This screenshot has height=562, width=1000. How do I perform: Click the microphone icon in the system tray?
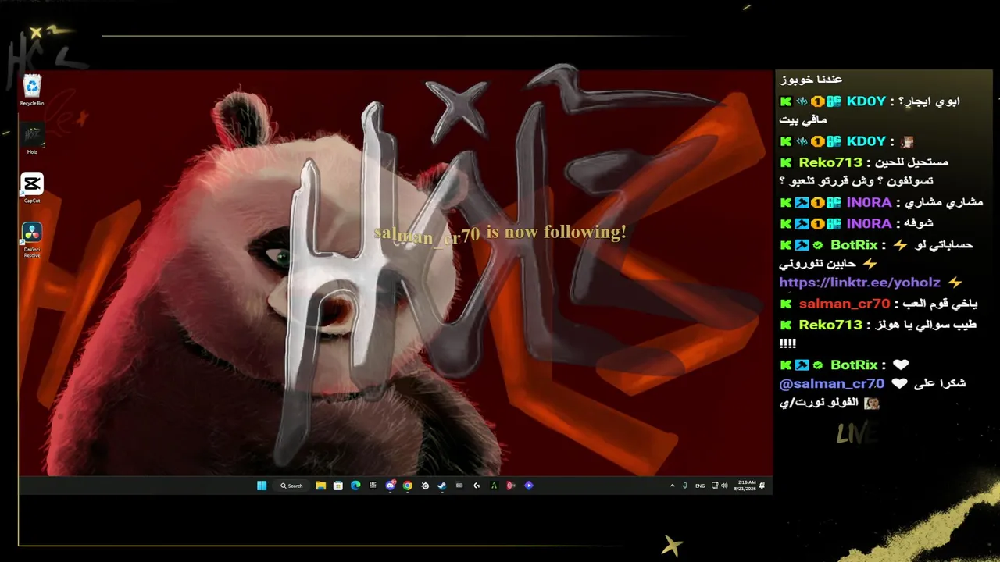685,486
